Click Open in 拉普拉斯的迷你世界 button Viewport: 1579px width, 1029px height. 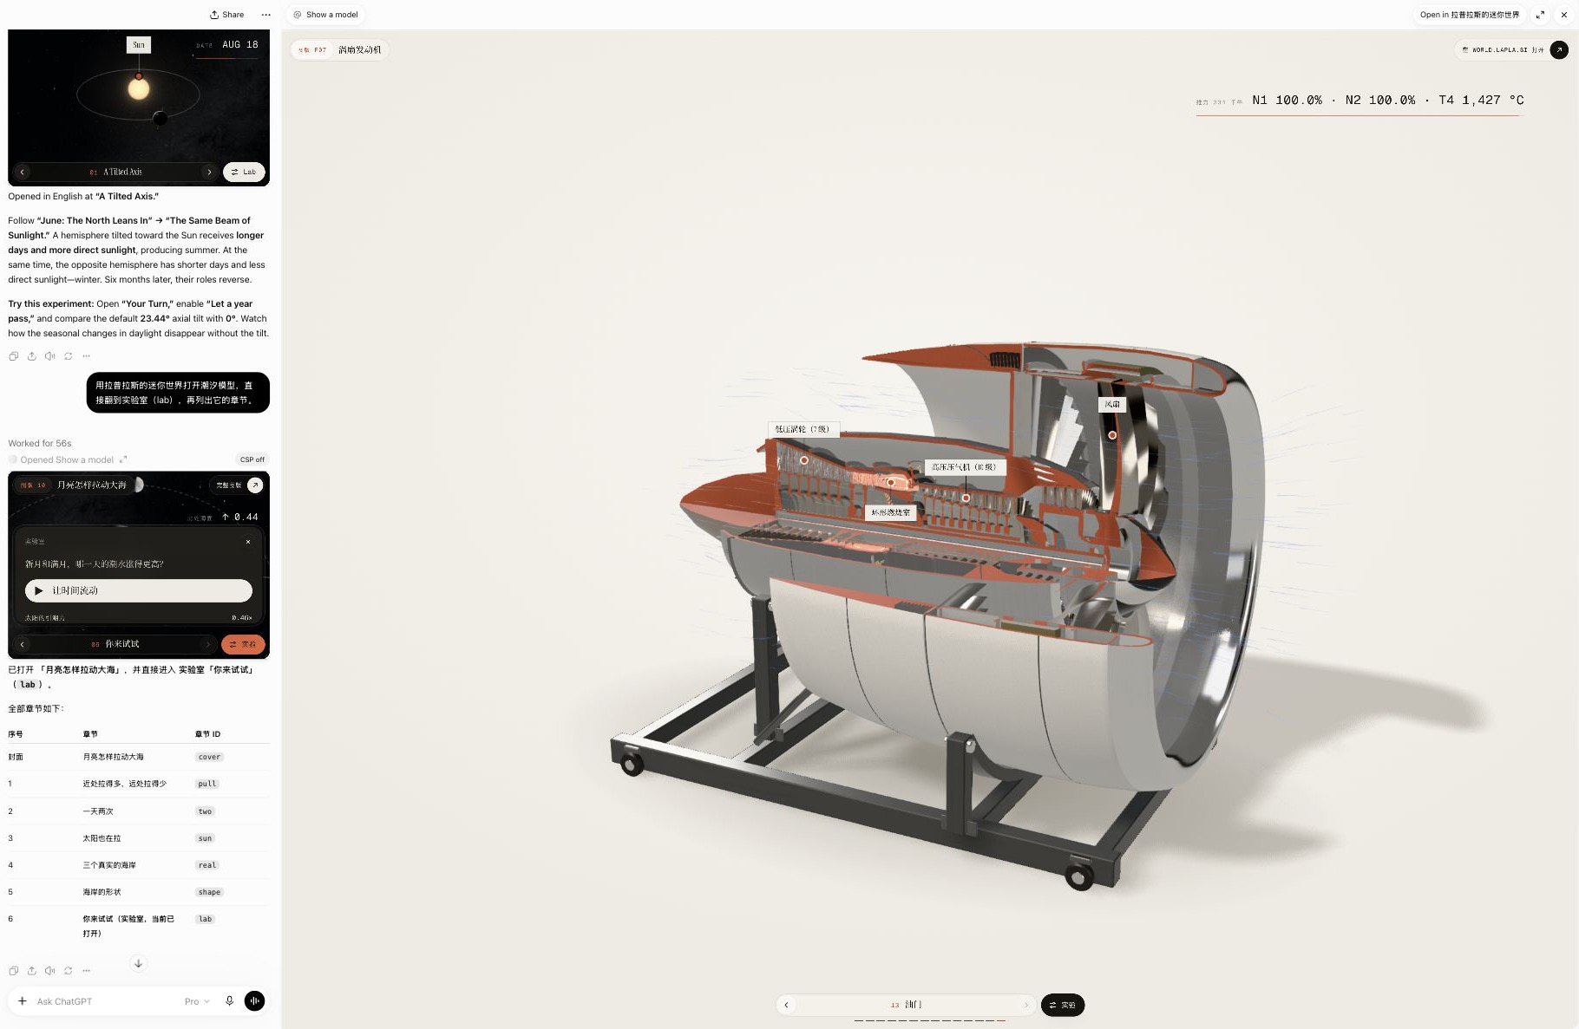tap(1470, 15)
